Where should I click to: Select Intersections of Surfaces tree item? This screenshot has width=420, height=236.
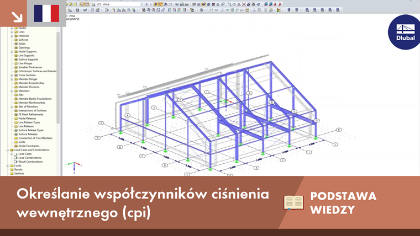(33, 111)
